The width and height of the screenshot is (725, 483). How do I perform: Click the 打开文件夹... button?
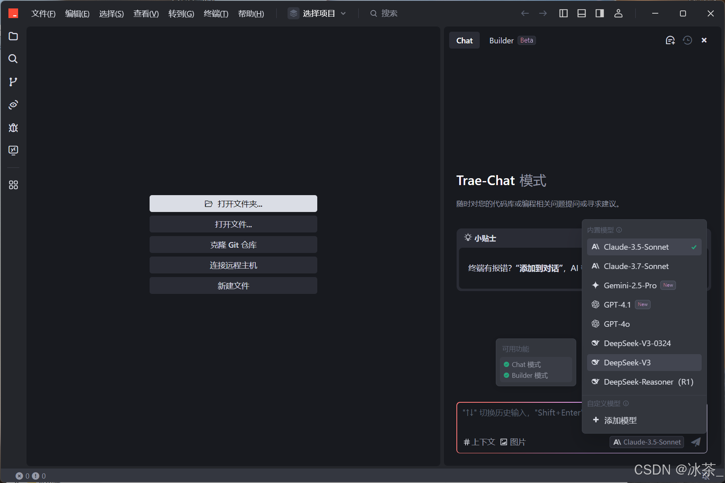coord(233,204)
